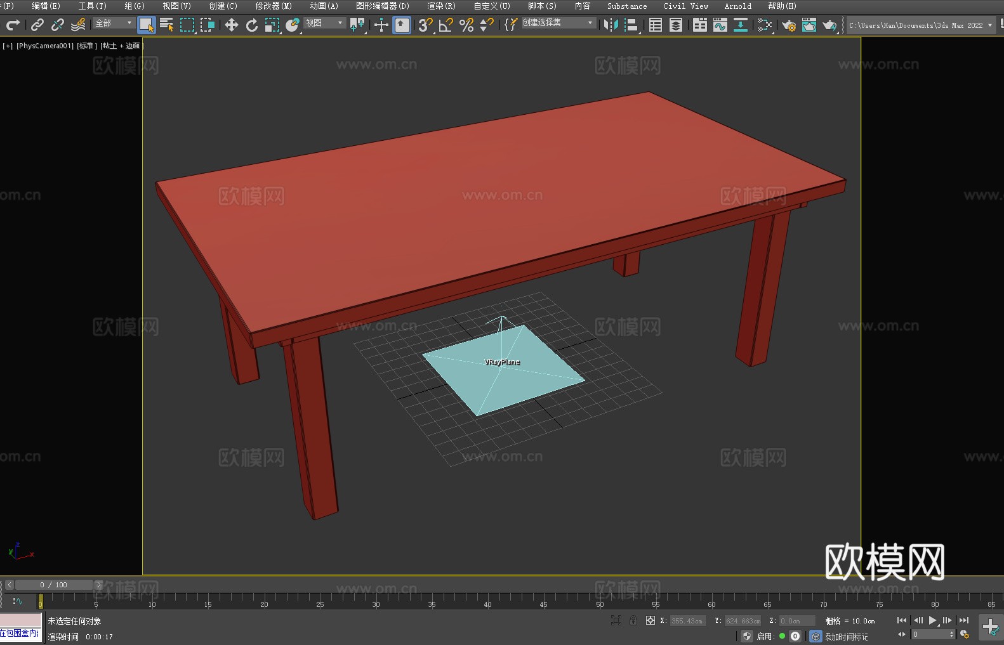Toggle Spinner Snap

point(487,25)
